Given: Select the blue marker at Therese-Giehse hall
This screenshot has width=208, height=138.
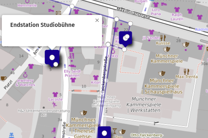Looking at the screenshot, I should 104,132.
